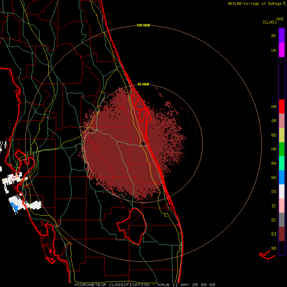This screenshot has height=287, width=287.
Task: Click the HA red legend color swatch
Action: point(282,107)
